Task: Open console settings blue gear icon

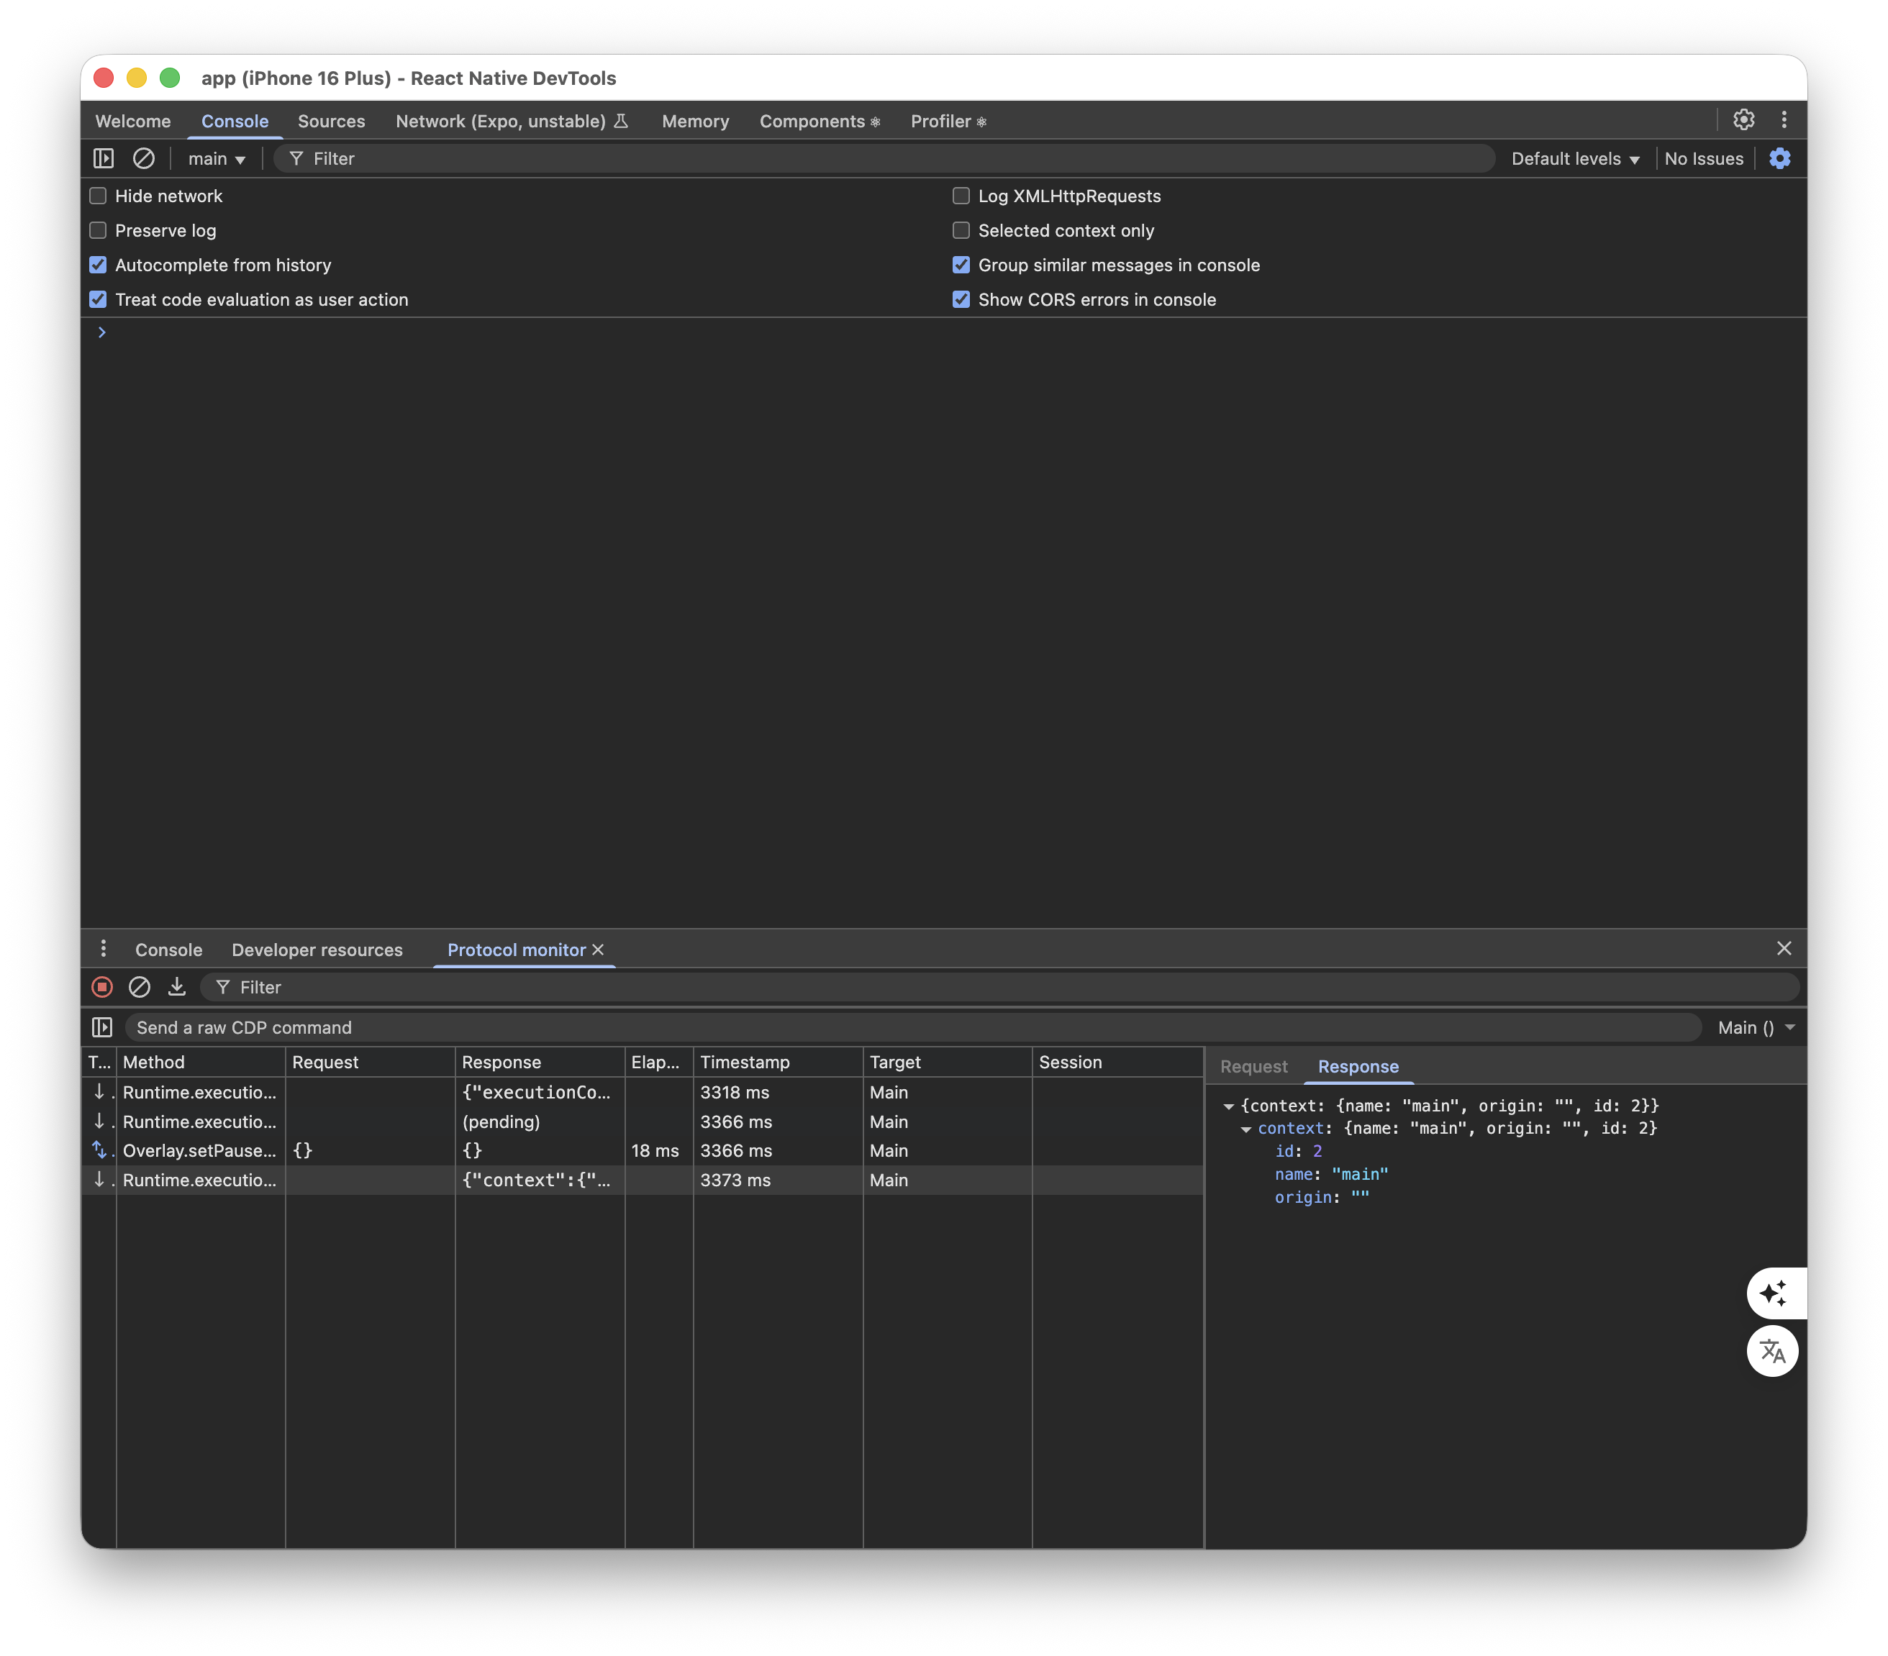Action: pyautogui.click(x=1780, y=159)
